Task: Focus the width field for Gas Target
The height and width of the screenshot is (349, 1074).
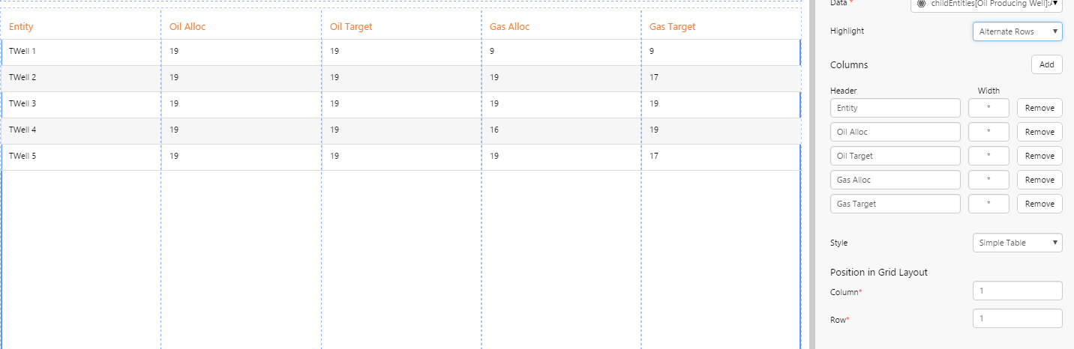Action: pyautogui.click(x=988, y=204)
